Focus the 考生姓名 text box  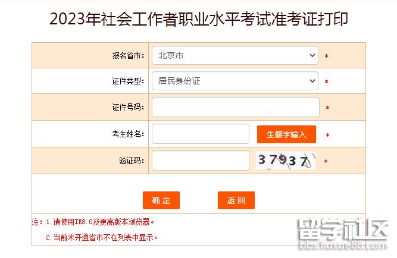(x=200, y=134)
